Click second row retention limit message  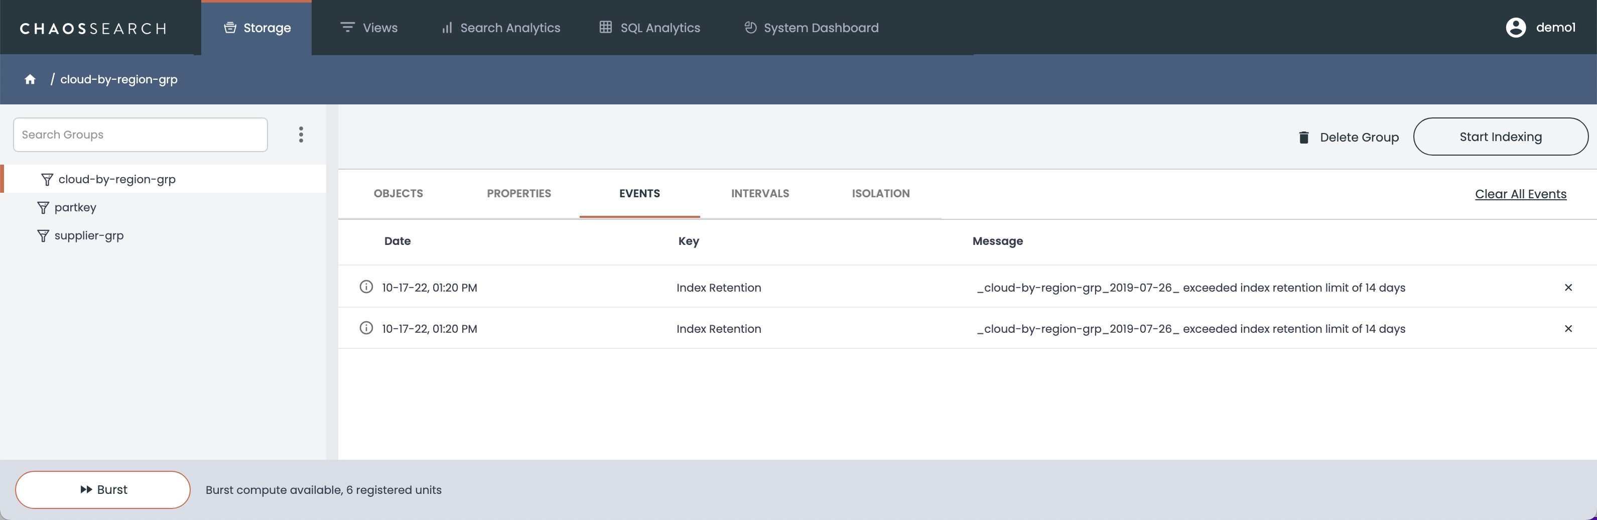[1191, 328]
